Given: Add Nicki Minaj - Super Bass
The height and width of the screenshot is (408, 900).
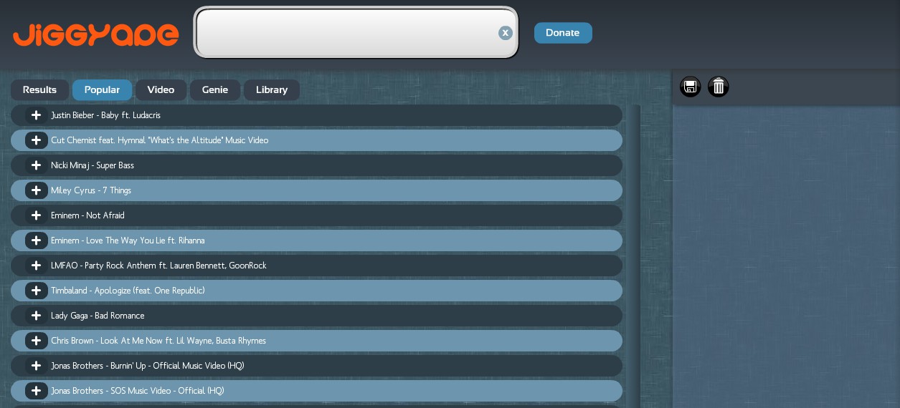Looking at the screenshot, I should 36,165.
